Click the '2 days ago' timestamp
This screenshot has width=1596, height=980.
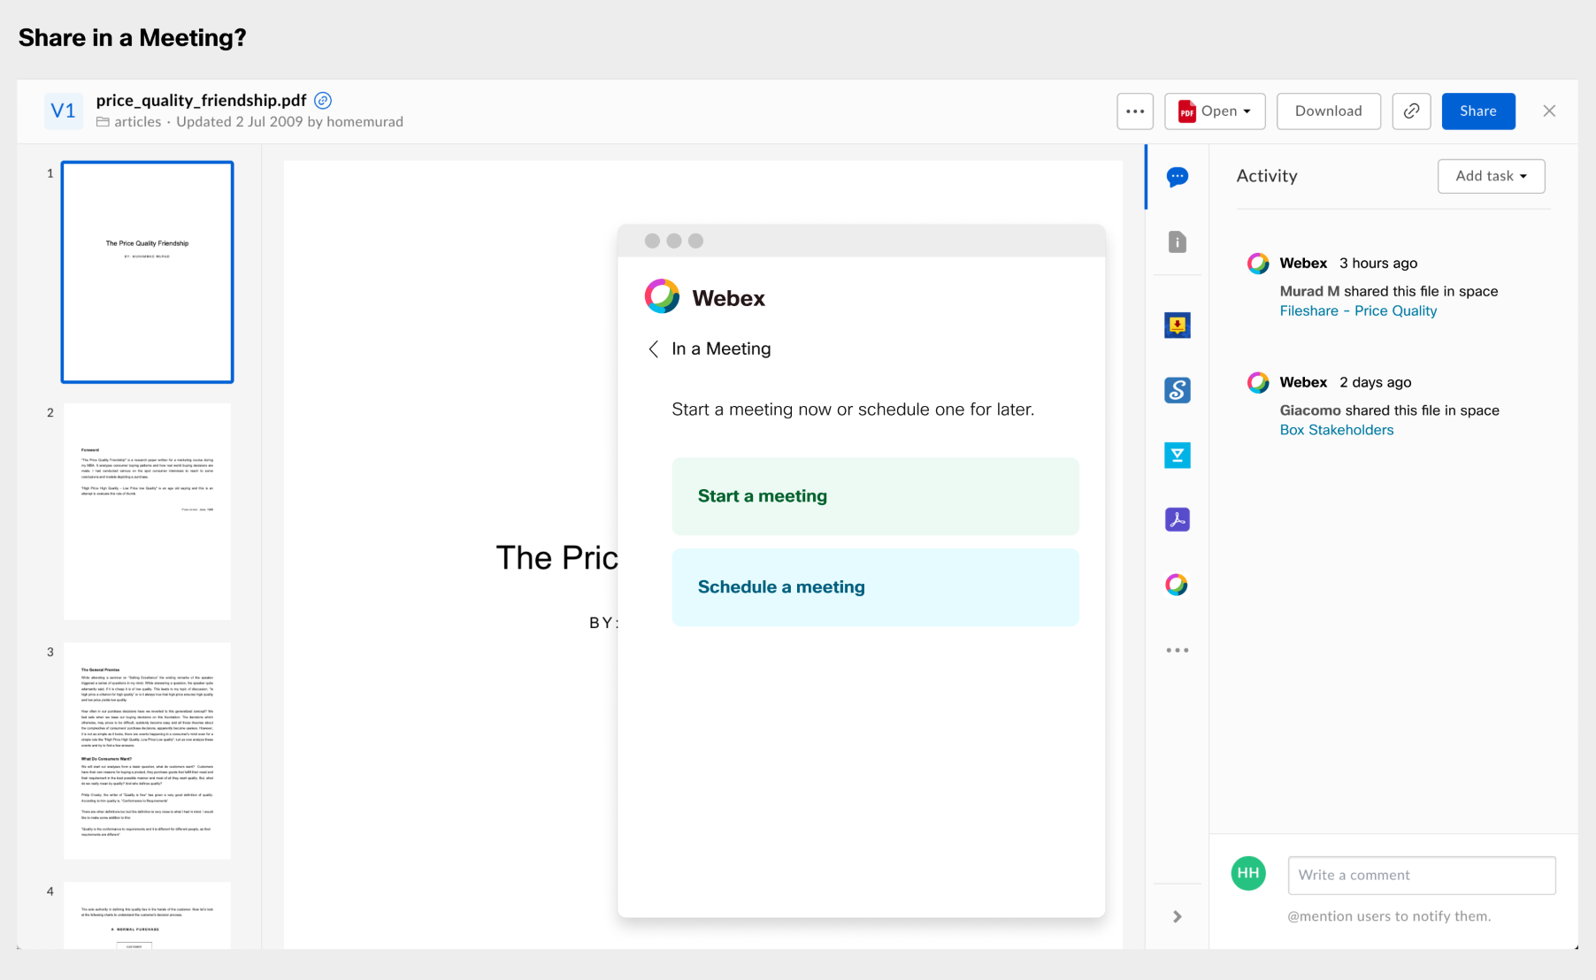1376,383
